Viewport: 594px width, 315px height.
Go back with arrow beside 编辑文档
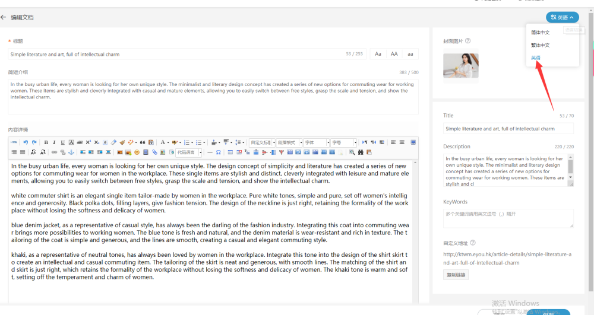click(x=4, y=17)
